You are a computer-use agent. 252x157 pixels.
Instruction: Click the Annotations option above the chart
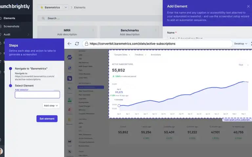pos(156,55)
